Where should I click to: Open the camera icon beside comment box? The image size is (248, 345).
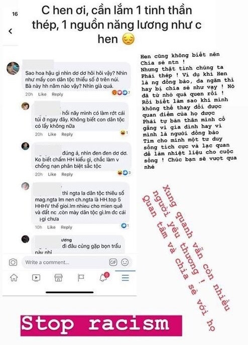coord(13,262)
